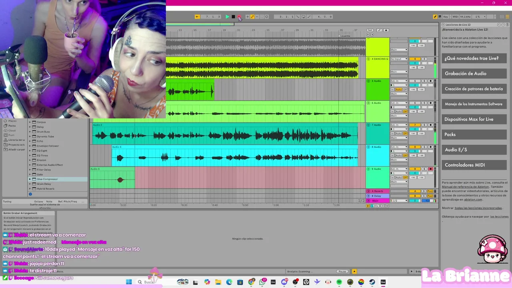Set 5 Audio monitor to Auto
Viewport: 512px width, 288px height.
click(x=399, y=90)
